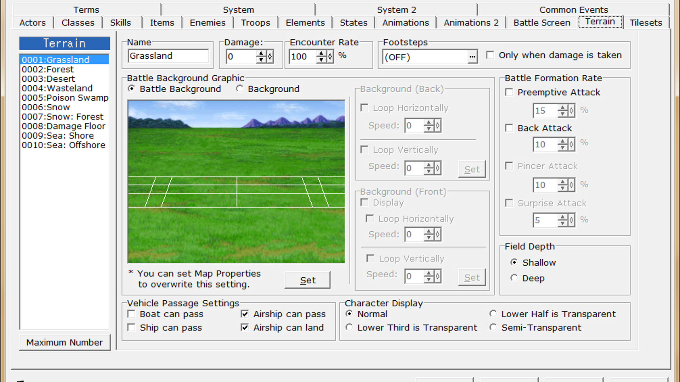The height and width of the screenshot is (382, 680).
Task: Enable Only when damage is taken
Action: (x=490, y=55)
